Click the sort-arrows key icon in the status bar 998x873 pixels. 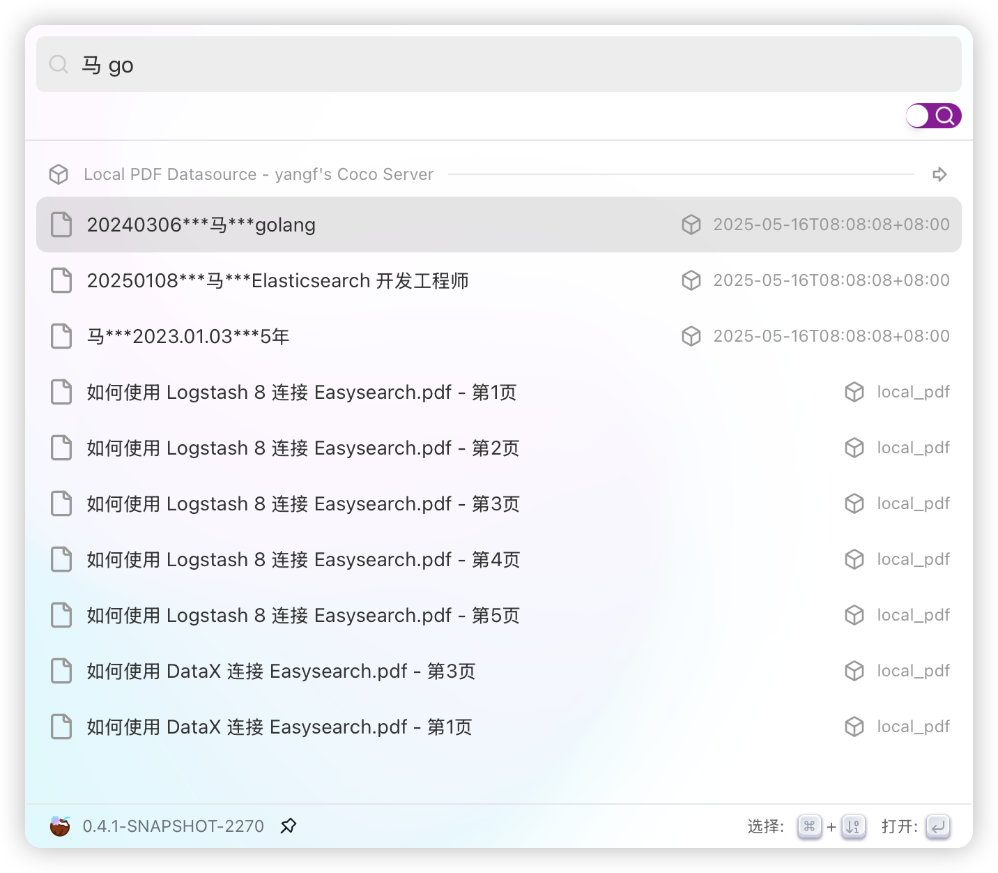click(852, 826)
